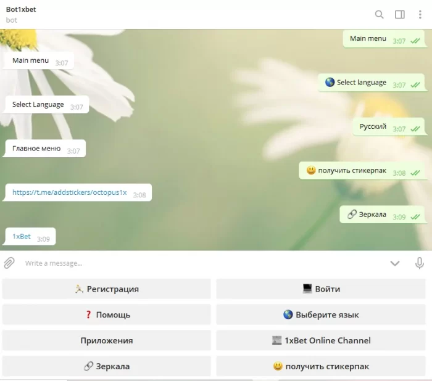Click the Выберите язык keyboard button

tap(321, 314)
